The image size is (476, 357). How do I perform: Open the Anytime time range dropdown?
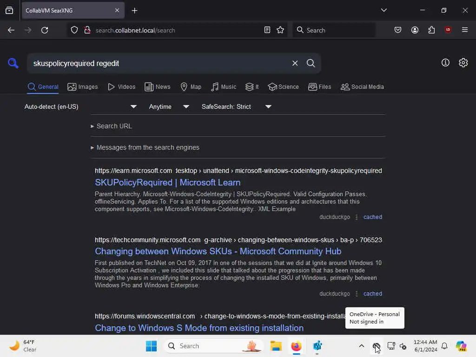click(x=169, y=106)
